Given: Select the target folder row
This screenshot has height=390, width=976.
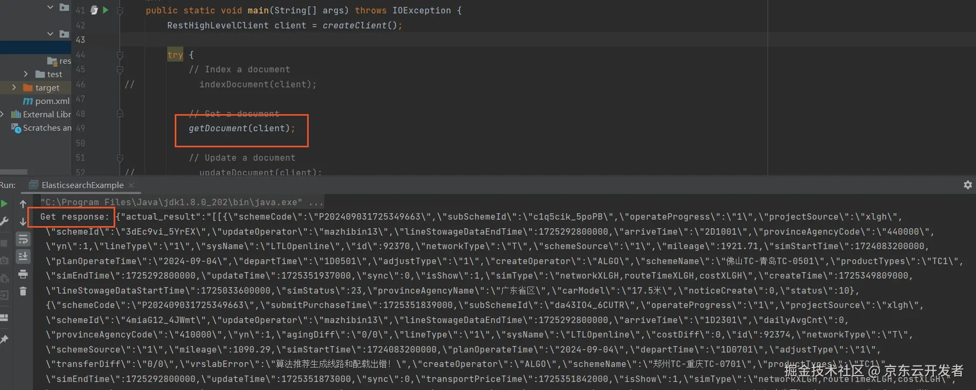Looking at the screenshot, I should 35,87.
